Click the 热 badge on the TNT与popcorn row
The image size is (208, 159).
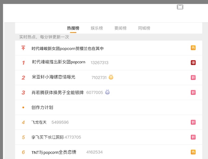click(193, 152)
